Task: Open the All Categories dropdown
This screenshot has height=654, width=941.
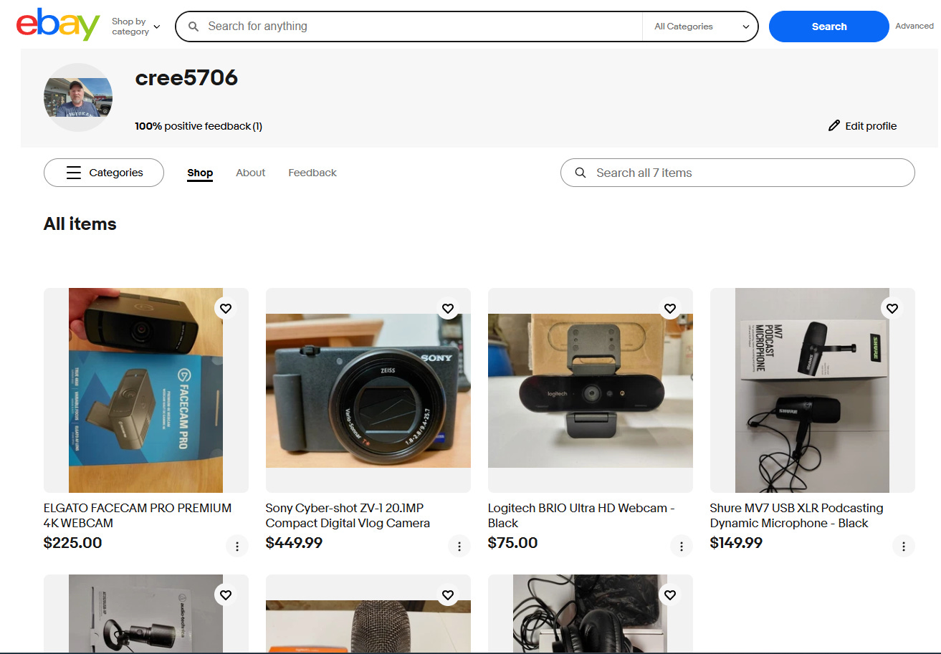Action: pyautogui.click(x=700, y=27)
